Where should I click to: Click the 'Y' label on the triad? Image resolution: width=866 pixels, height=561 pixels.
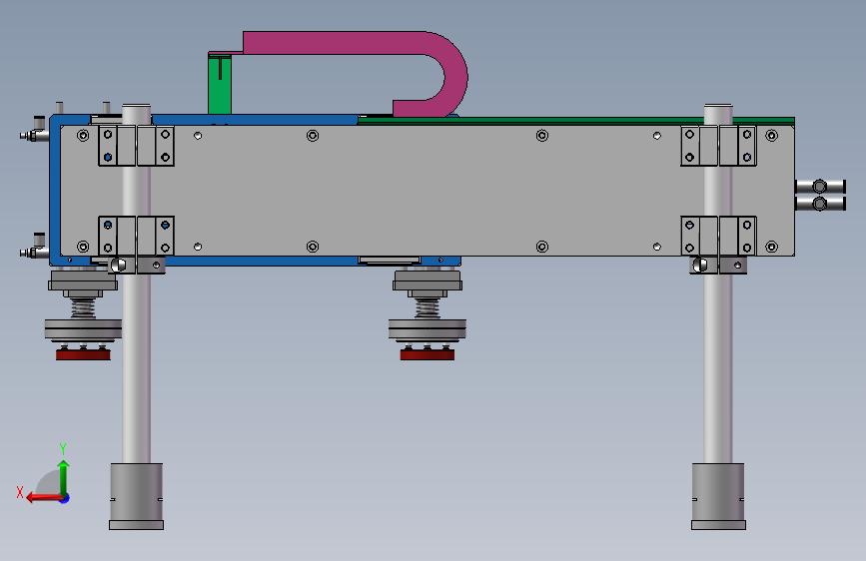coord(63,448)
